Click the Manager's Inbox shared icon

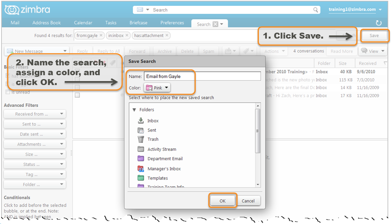tap(140, 168)
